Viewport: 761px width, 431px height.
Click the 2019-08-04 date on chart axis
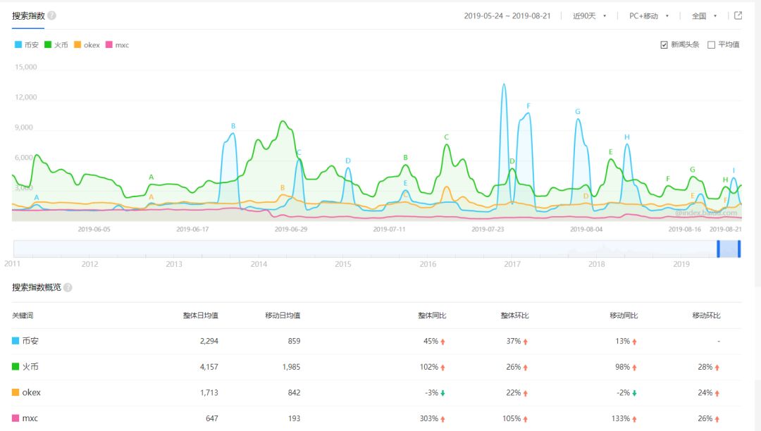point(586,230)
